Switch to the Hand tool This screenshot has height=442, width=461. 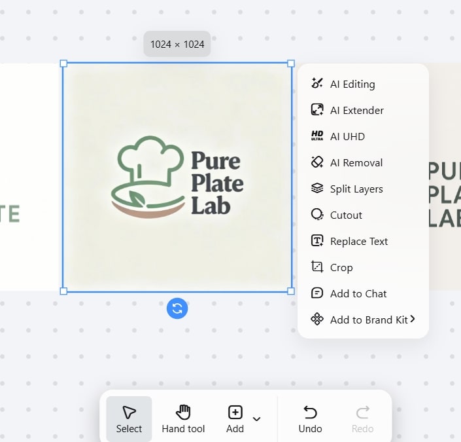[183, 419]
